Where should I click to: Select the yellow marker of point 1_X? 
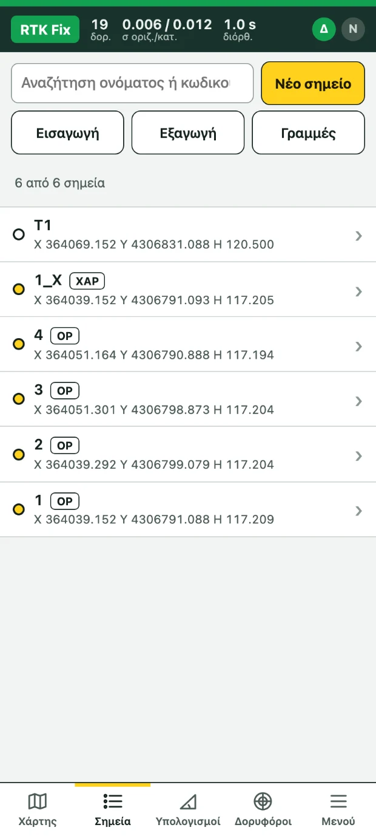click(19, 290)
